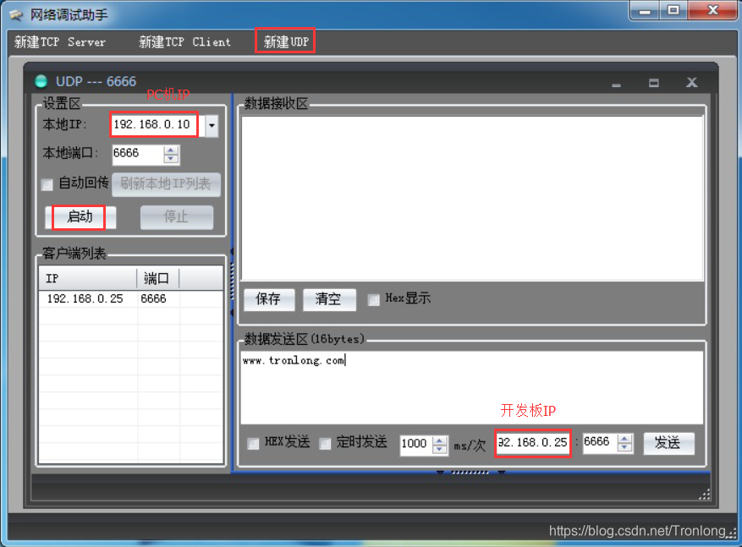The width and height of the screenshot is (742, 547).
Task: Click the 刷新本地IP列表 button
Action: coord(166,184)
